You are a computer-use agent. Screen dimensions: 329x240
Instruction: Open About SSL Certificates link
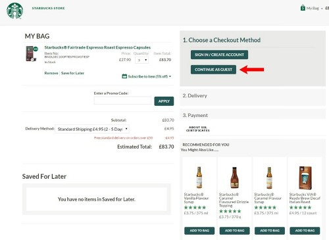[x=198, y=129]
